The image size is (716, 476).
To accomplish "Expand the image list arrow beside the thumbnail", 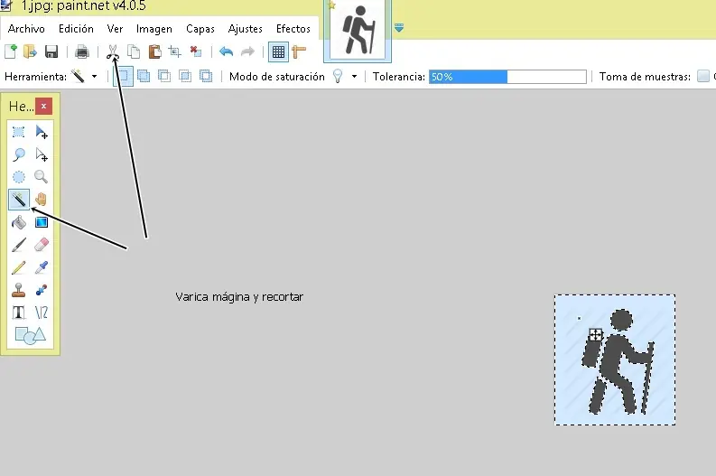I will (x=399, y=28).
